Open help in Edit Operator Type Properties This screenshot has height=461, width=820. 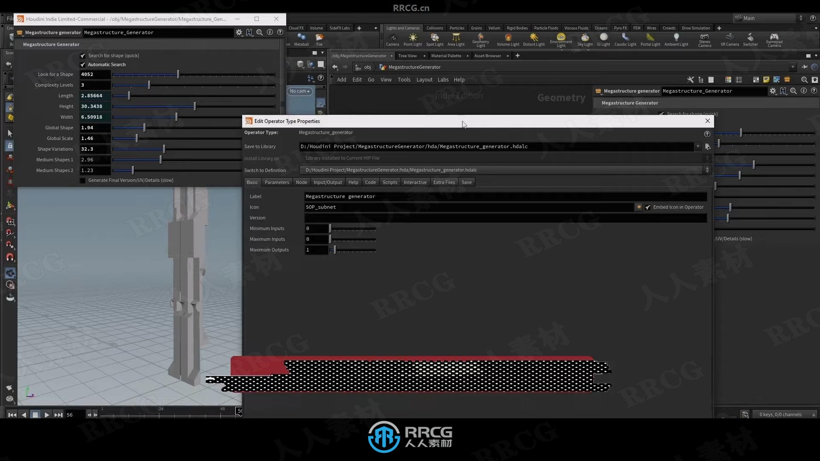point(707,134)
